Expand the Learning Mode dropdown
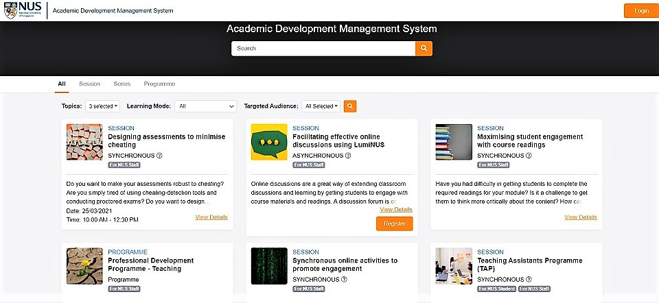659x303 pixels. click(205, 106)
